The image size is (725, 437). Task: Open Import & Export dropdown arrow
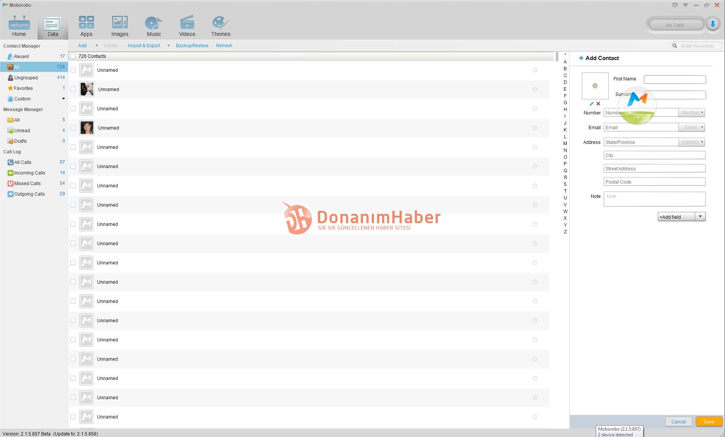point(168,45)
